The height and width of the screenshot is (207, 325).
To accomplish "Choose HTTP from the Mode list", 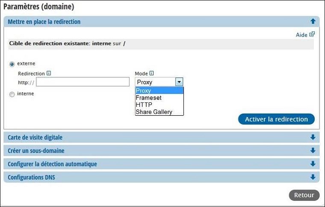I will click(x=160, y=105).
